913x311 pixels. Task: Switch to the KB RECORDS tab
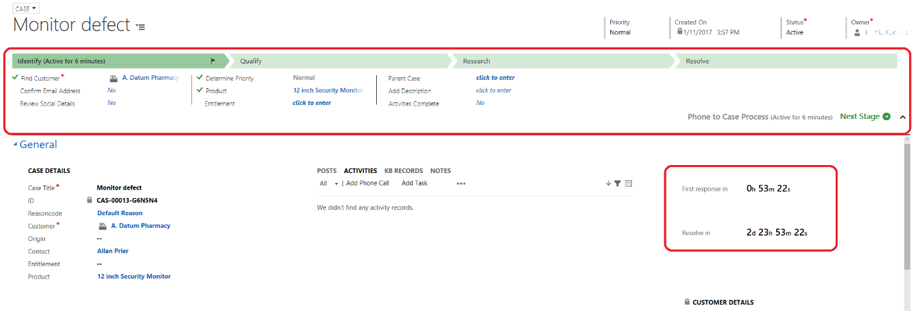[x=403, y=170]
